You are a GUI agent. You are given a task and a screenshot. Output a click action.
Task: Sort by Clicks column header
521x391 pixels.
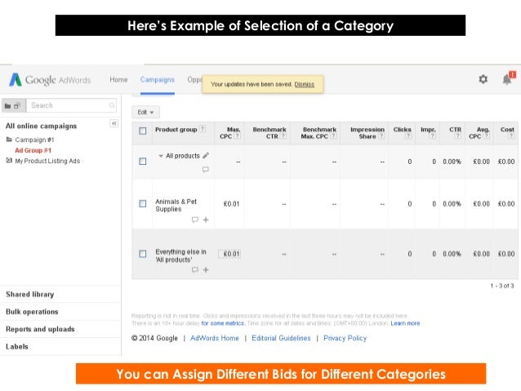coord(402,129)
